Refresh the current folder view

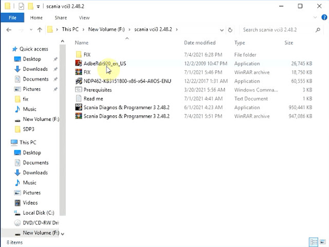pyautogui.click(x=230, y=30)
